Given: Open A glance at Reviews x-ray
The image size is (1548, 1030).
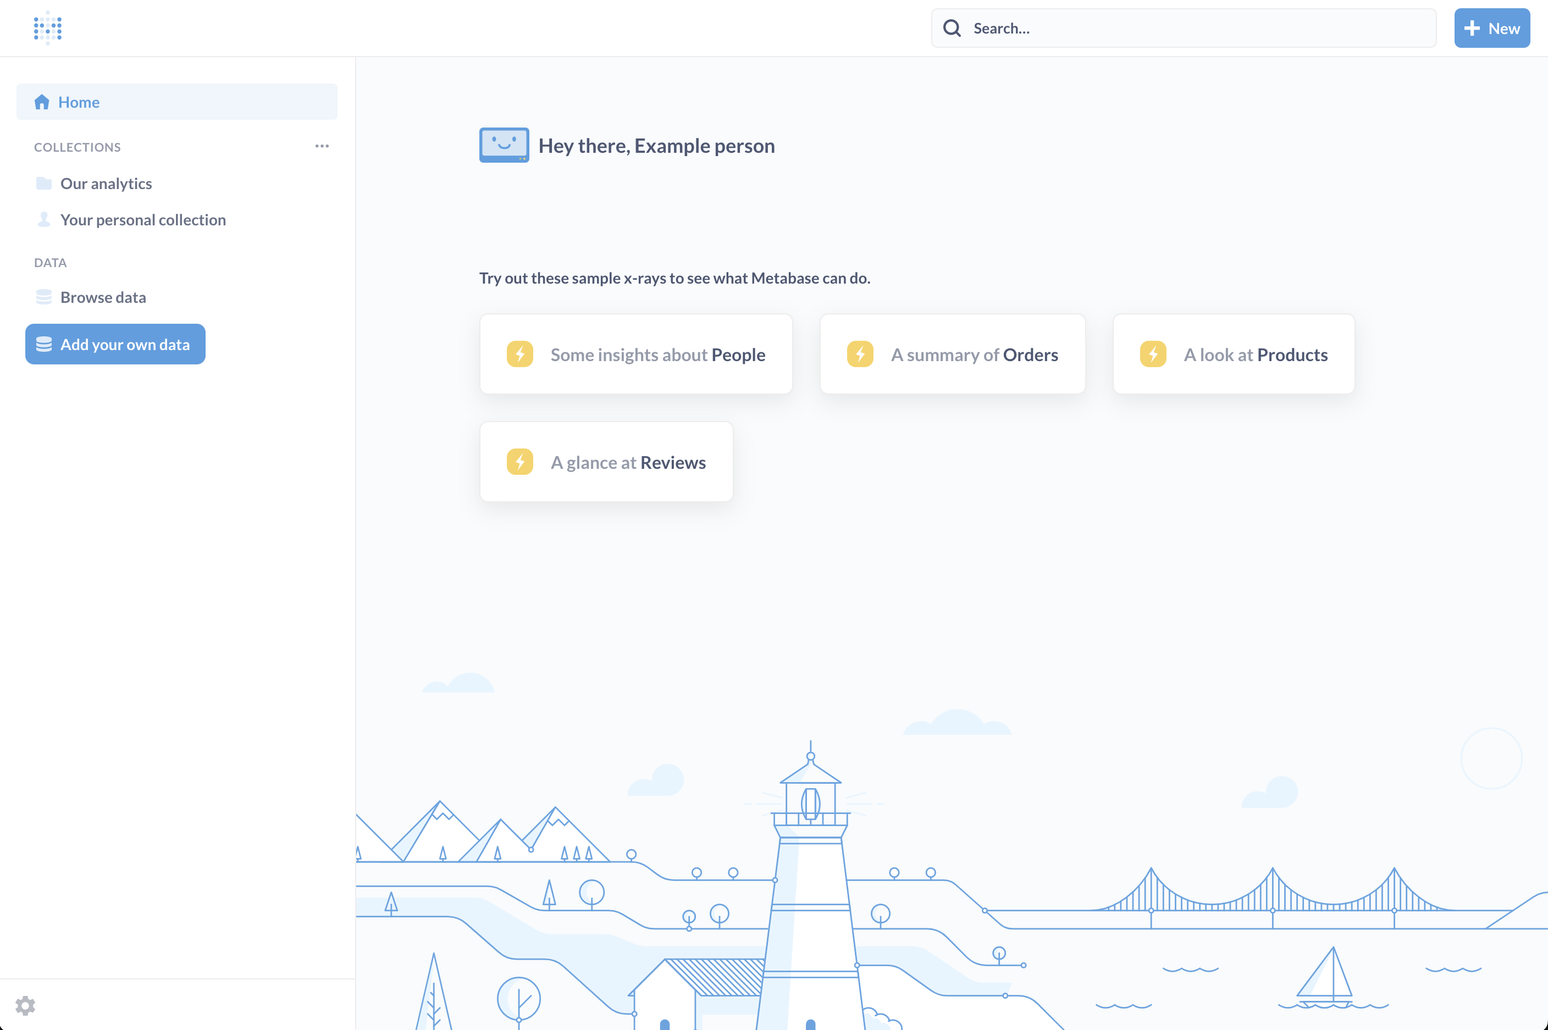Looking at the screenshot, I should [606, 462].
